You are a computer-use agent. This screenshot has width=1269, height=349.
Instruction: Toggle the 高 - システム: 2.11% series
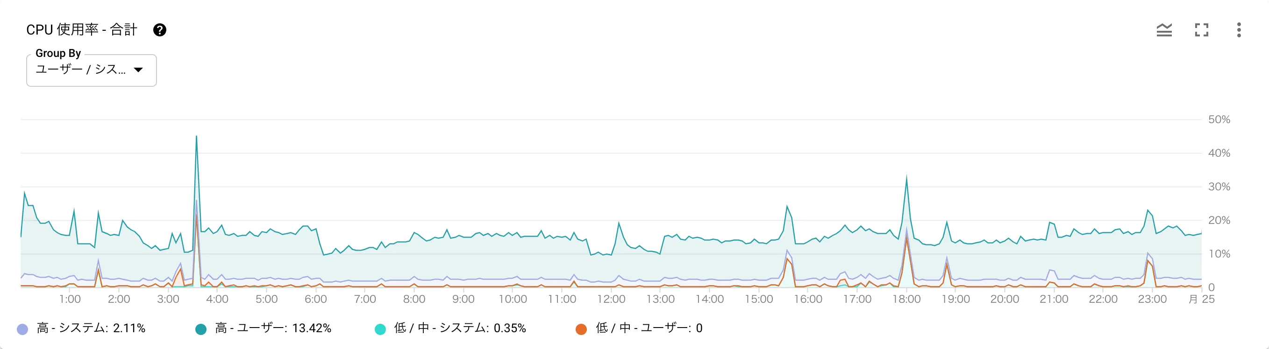(91, 328)
